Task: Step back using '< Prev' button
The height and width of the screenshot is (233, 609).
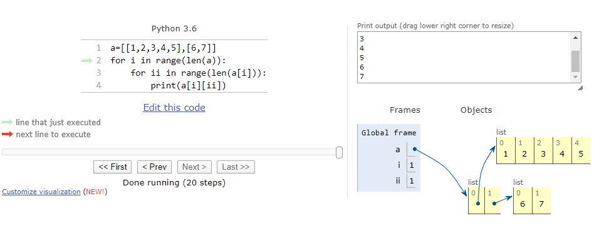Action: click(155, 167)
